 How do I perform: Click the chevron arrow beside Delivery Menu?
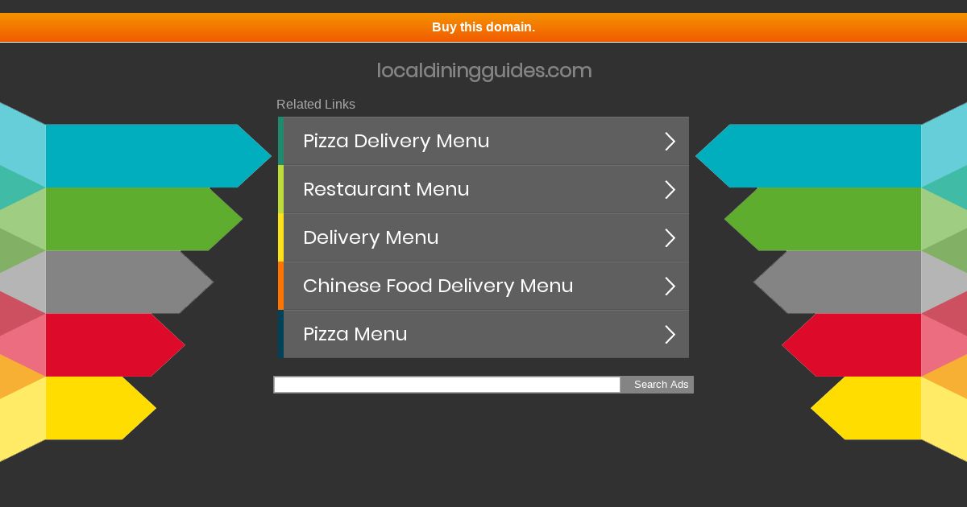point(670,237)
